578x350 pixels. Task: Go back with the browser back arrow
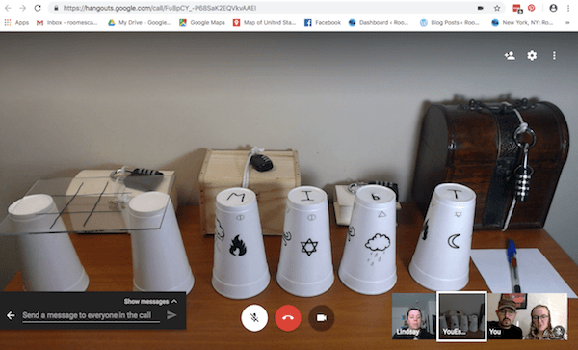click(x=8, y=8)
